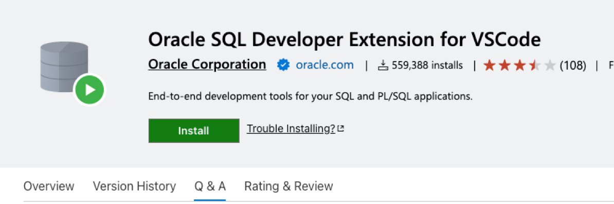Screen dimensions: 614x204
Task: Switch to the Version History tab
Action: (134, 186)
